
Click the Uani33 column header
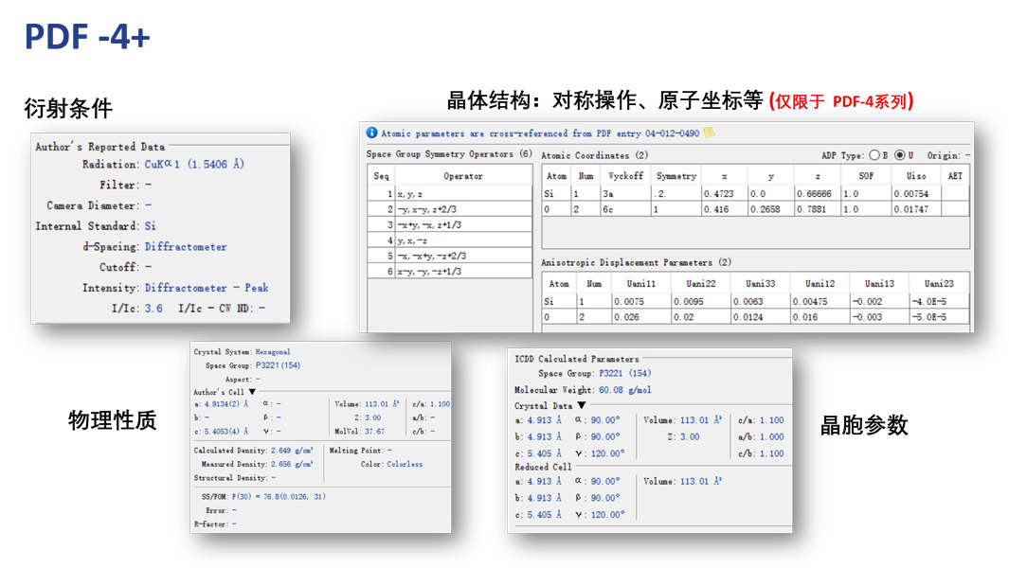point(760,283)
